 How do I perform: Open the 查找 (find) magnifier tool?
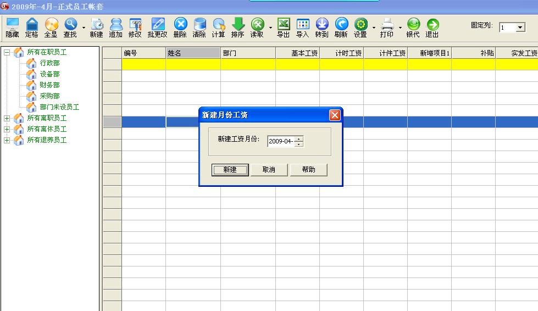[70, 27]
